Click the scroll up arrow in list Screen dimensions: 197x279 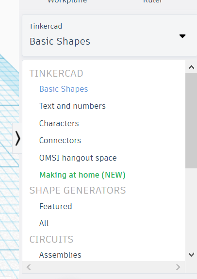pyautogui.click(x=191, y=67)
